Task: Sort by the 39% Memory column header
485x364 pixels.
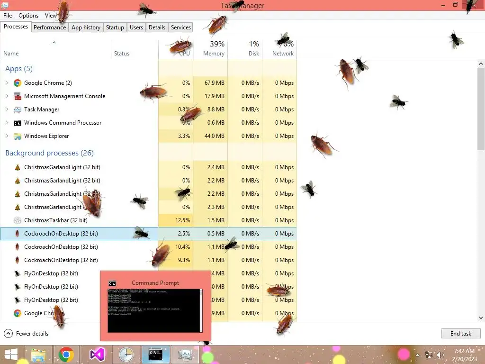Action: click(x=210, y=49)
